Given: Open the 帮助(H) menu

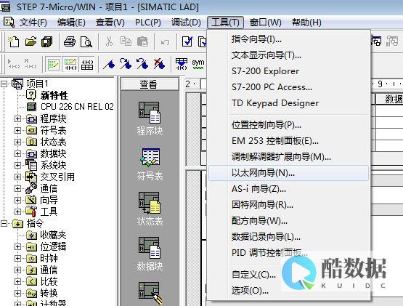Looking at the screenshot, I should point(306,23).
